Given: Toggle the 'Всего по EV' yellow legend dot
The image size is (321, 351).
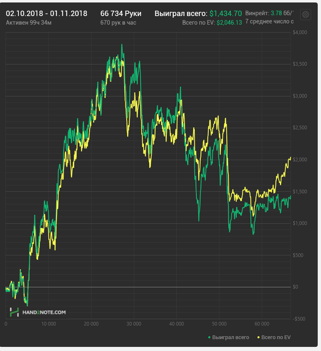Looking at the screenshot, I should [x=258, y=337].
